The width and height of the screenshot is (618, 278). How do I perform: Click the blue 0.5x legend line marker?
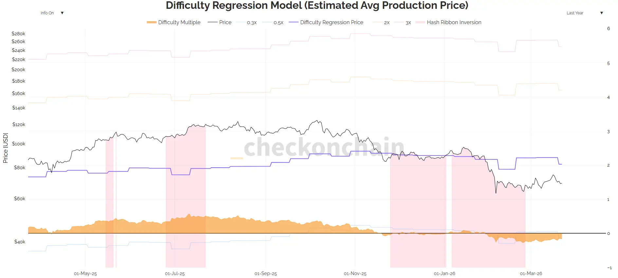[x=267, y=22]
